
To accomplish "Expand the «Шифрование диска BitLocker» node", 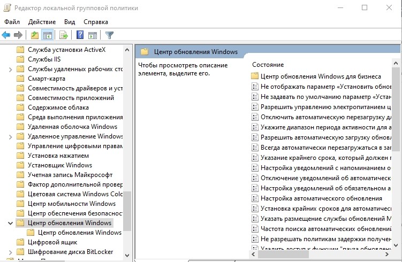I will tap(10, 252).
